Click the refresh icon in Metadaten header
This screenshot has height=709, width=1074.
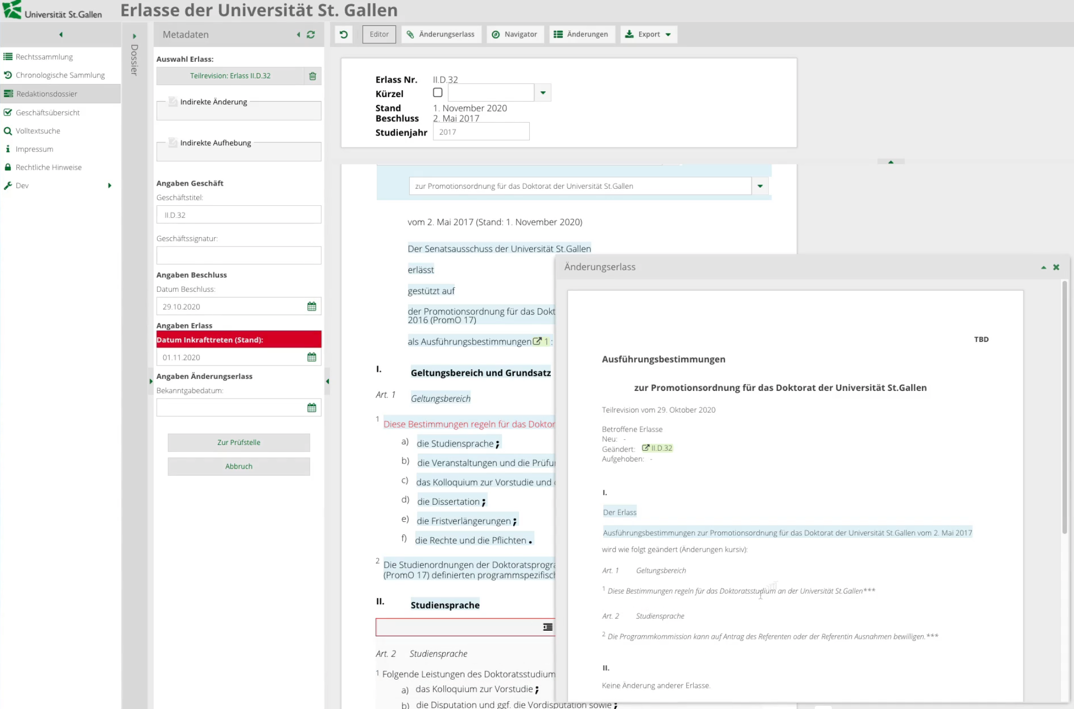(x=311, y=35)
